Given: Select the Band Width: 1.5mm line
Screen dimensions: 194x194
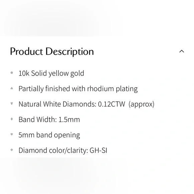Looking at the screenshot, I should [49, 119].
